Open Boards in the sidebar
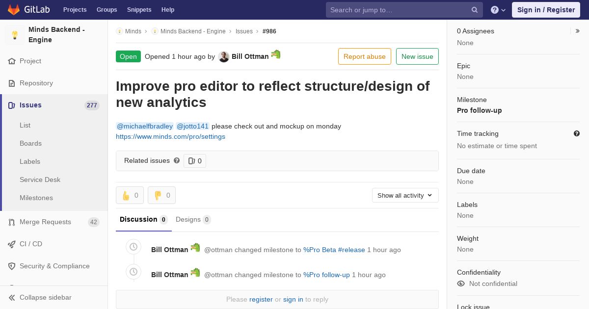 click(30, 144)
